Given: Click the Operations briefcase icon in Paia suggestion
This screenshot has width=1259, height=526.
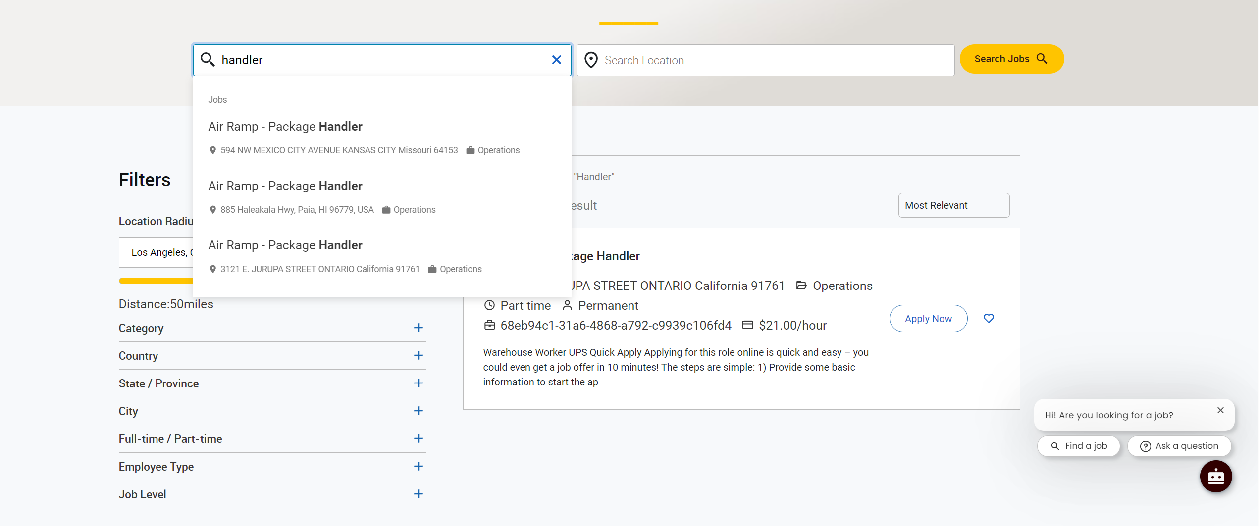Looking at the screenshot, I should click(386, 210).
